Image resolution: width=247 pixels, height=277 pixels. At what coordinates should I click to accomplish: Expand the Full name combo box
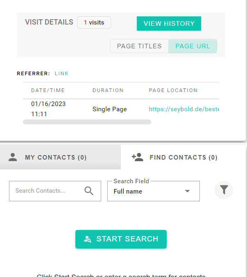click(154, 191)
